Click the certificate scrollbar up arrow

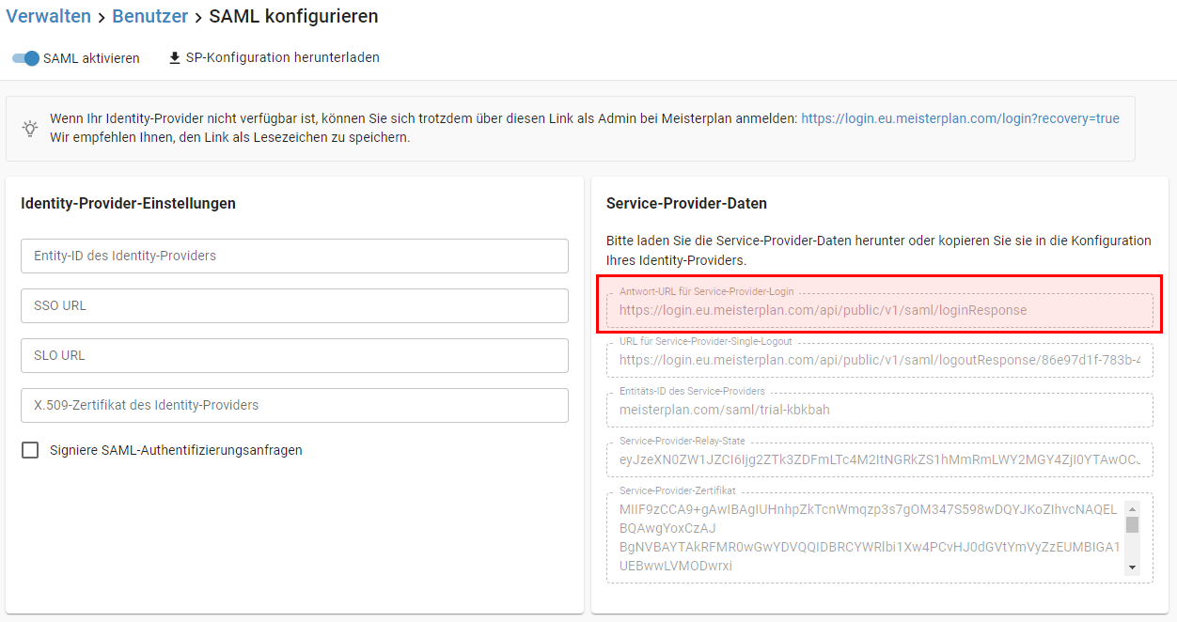pyautogui.click(x=1132, y=508)
